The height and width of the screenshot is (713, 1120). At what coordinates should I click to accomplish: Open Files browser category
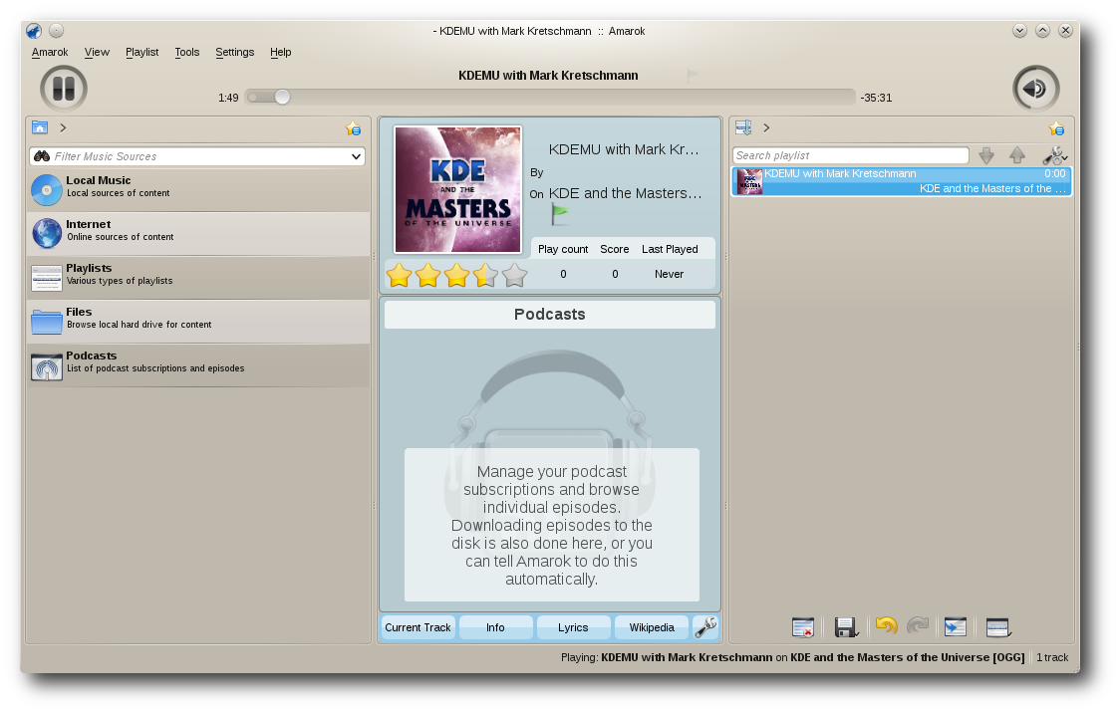click(x=198, y=322)
